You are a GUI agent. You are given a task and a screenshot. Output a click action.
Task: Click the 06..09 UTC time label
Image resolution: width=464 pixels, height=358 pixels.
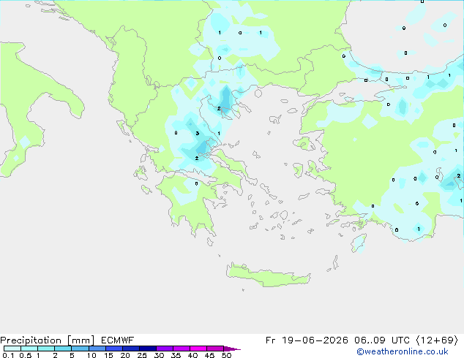tap(382, 340)
